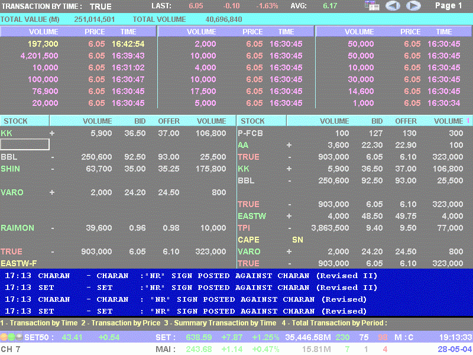Click the CH 7 channel label
This screenshot has height=355, width=473.
coord(11,349)
